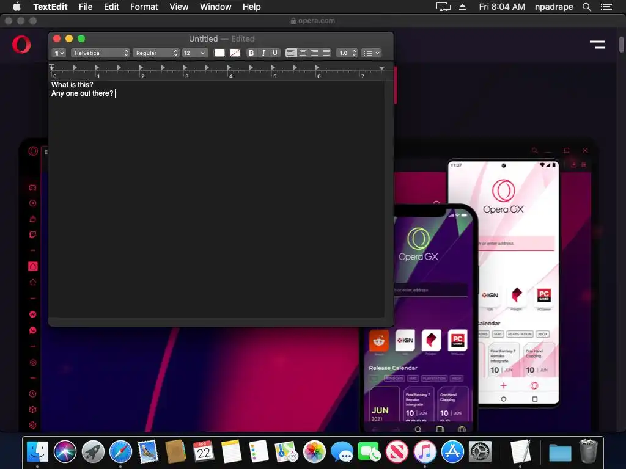Open Finder from the Dock
626x469 pixels.
click(x=37, y=451)
